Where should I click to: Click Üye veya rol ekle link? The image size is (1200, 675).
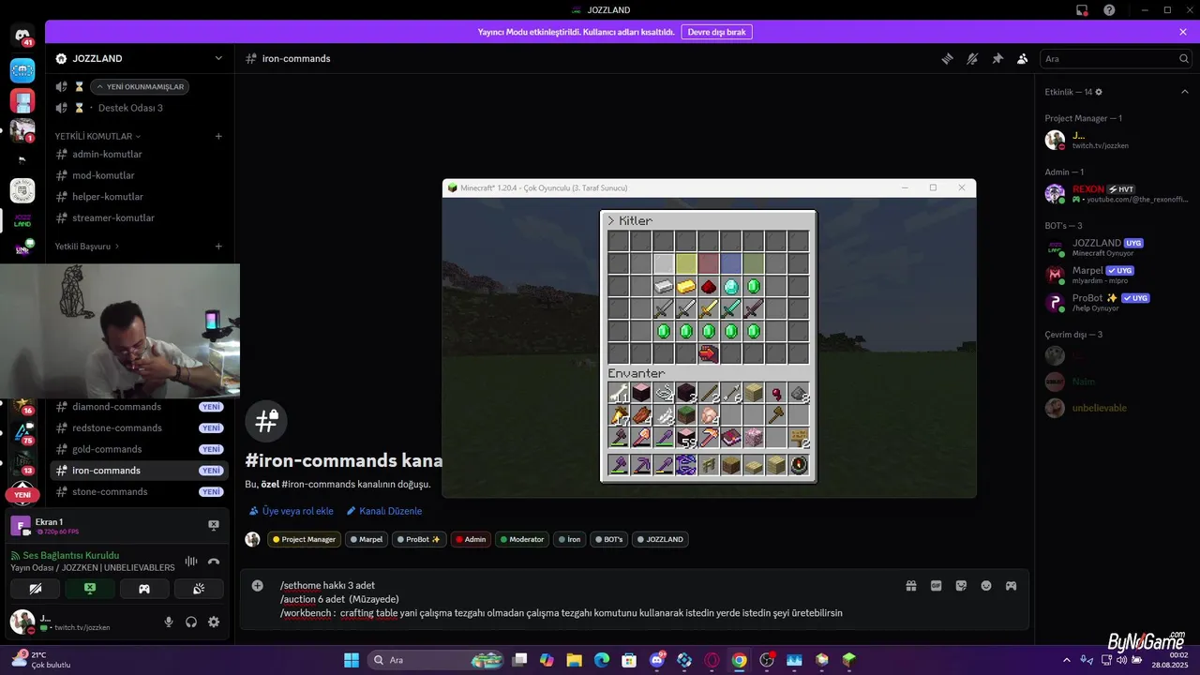pos(292,511)
